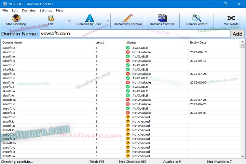Click question mark icon for azsoft.io
The image size is (246, 164).
coord(128,156)
